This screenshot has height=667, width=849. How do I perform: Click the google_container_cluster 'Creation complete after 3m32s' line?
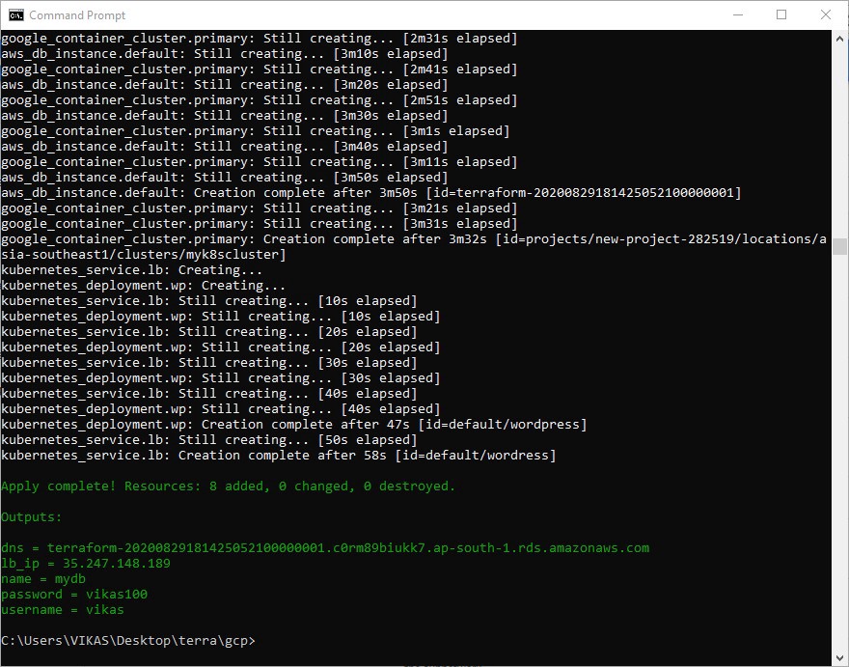click(x=414, y=239)
